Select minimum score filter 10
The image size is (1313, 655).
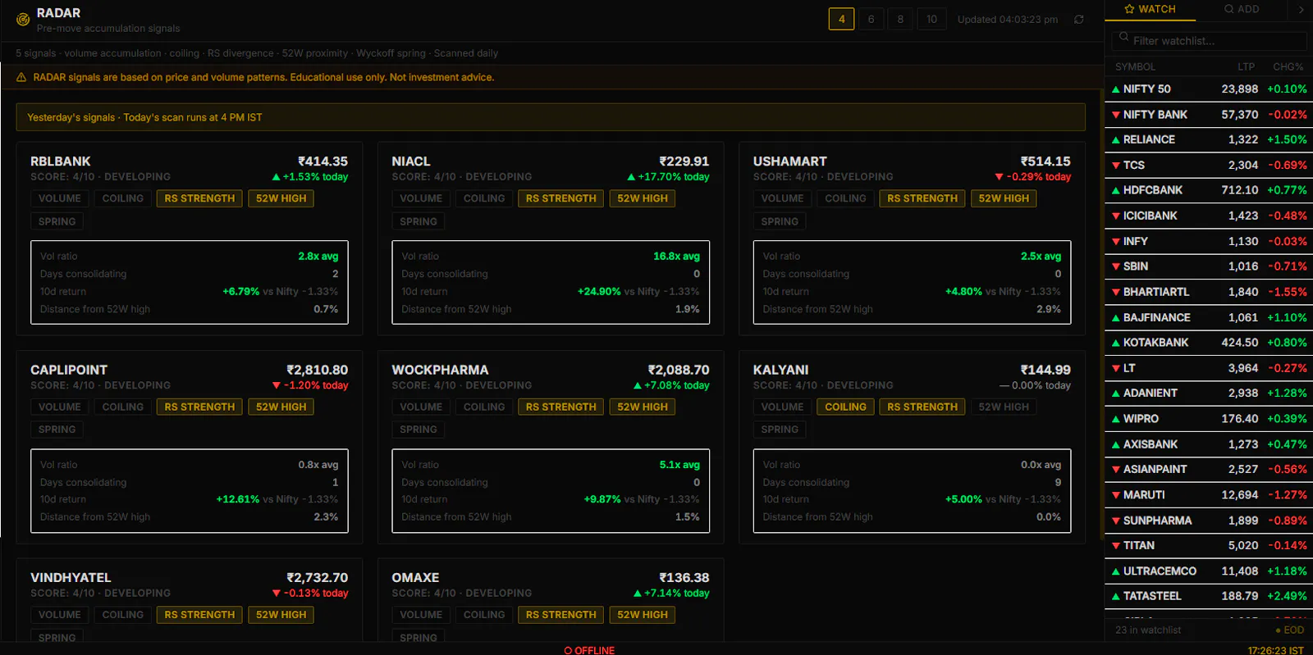(931, 19)
